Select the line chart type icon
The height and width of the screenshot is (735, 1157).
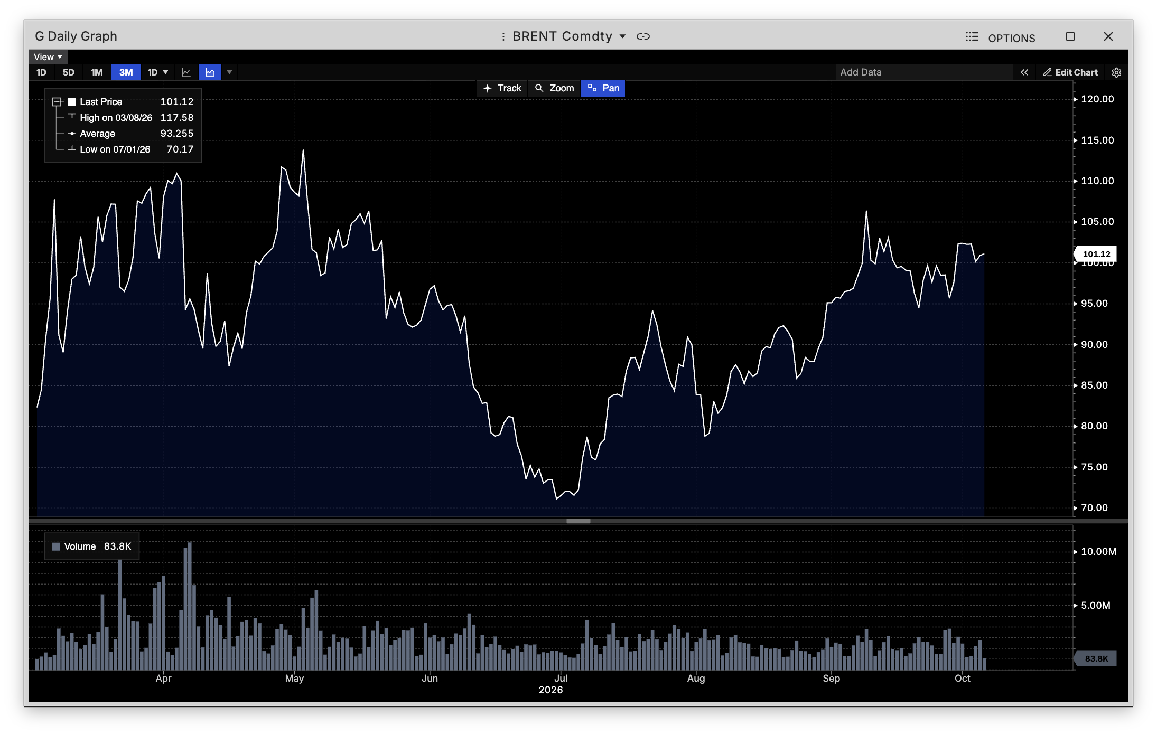(x=186, y=72)
